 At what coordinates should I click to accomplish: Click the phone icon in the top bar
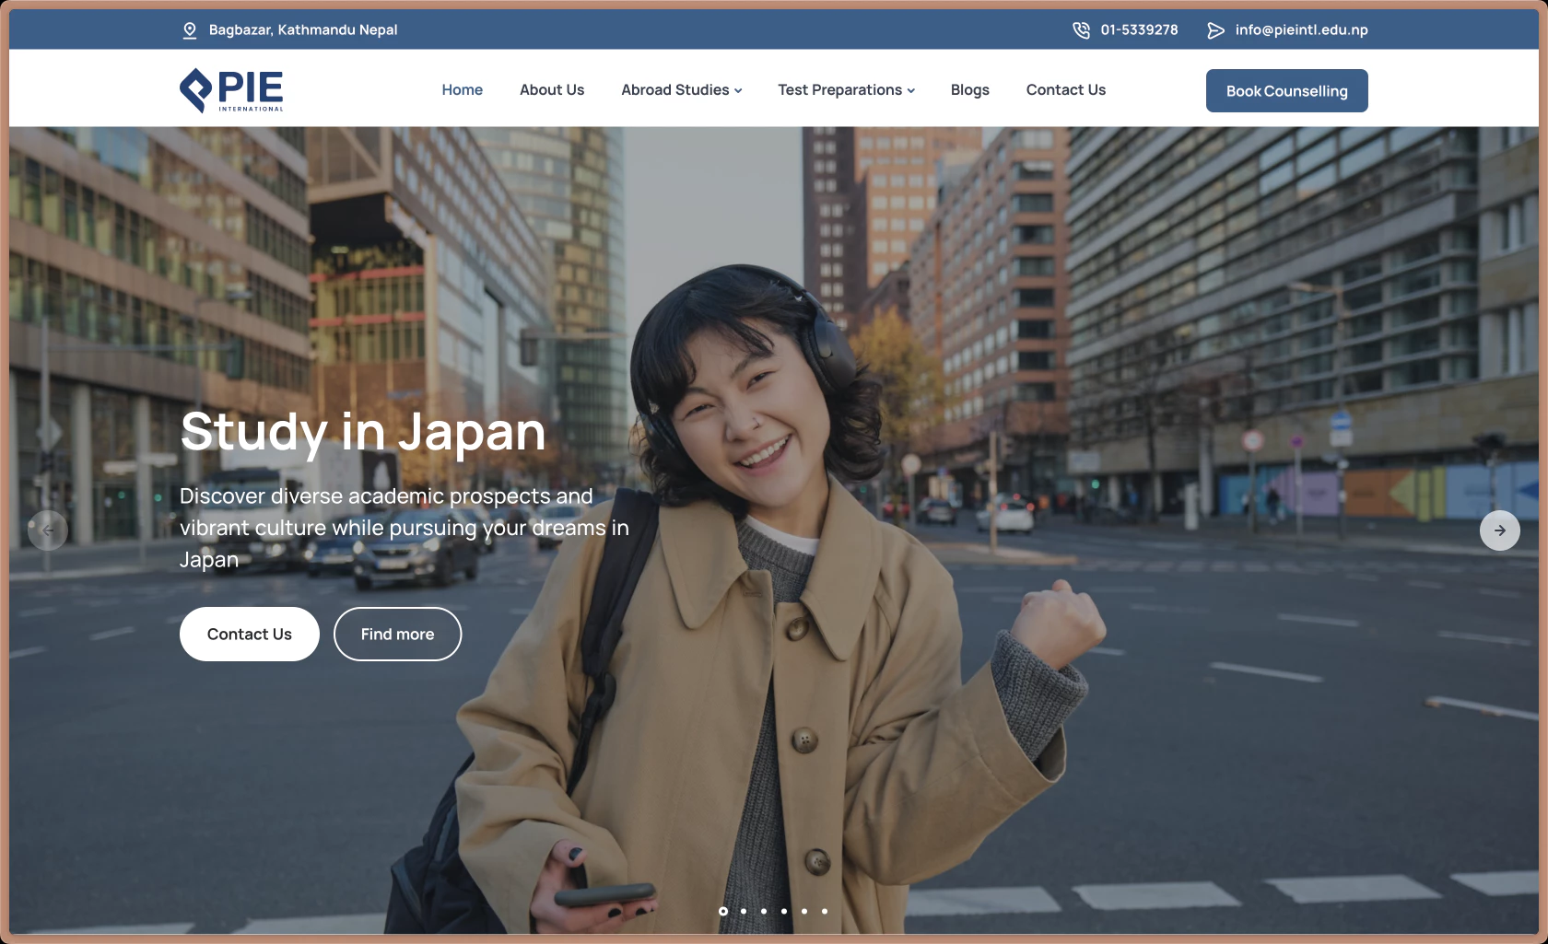(1079, 29)
